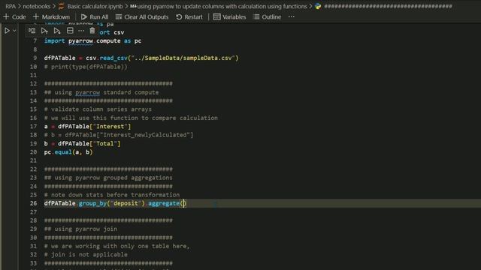Run All notebook cells
This screenshot has height=270, width=481.
(x=95, y=16)
